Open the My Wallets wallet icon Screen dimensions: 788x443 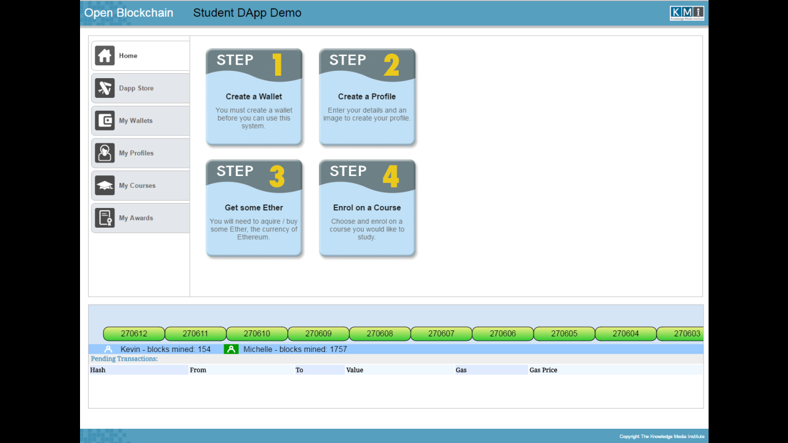[105, 121]
